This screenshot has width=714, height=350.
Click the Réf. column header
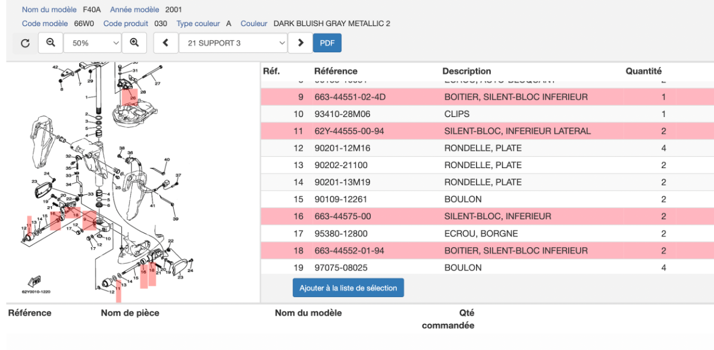(x=271, y=71)
